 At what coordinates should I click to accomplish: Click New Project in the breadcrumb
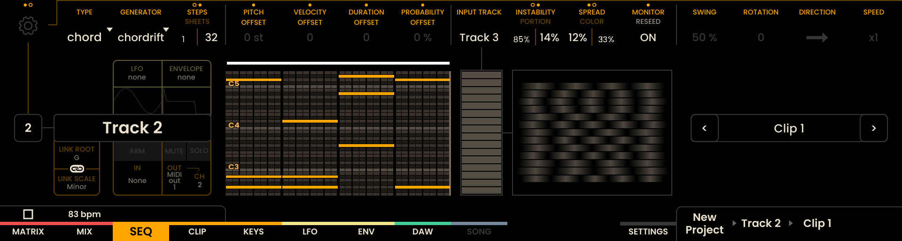pyautogui.click(x=704, y=223)
